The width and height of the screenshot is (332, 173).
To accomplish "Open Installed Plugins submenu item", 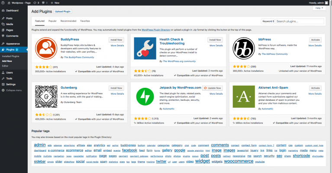I will [x=10, y=56].
